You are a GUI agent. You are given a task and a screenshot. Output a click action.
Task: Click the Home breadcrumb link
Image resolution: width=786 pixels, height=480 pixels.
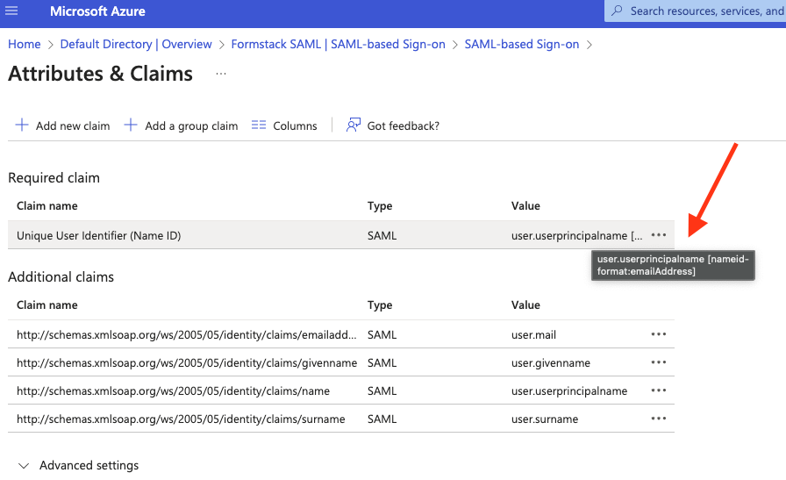(25, 44)
